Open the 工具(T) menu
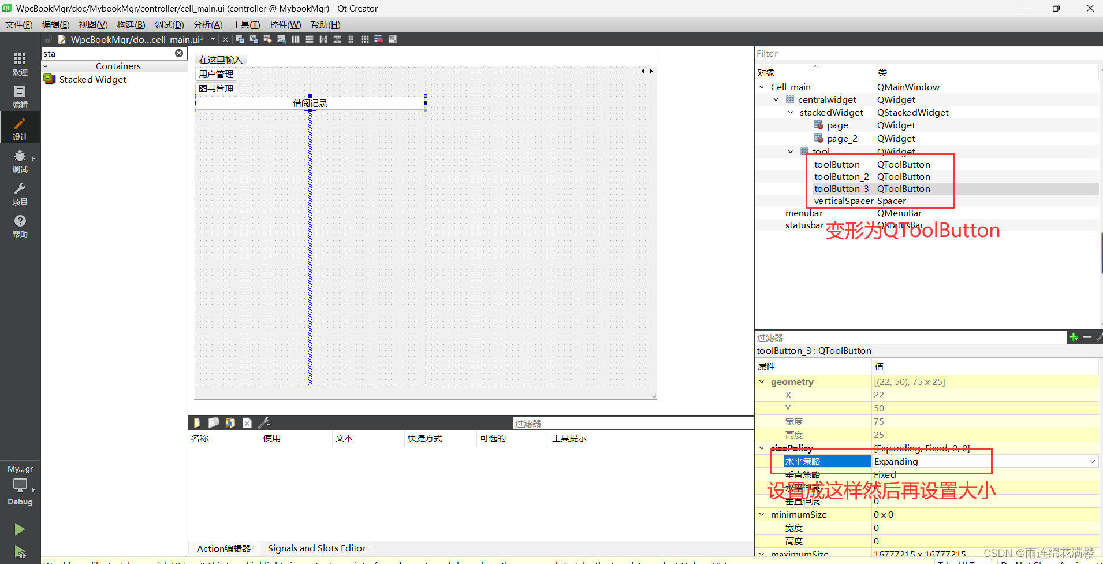 (x=246, y=24)
